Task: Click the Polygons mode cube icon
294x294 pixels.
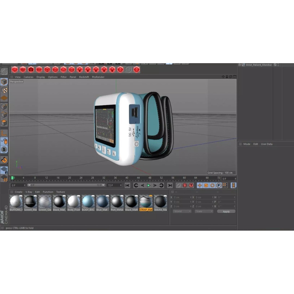Action: 4,123
